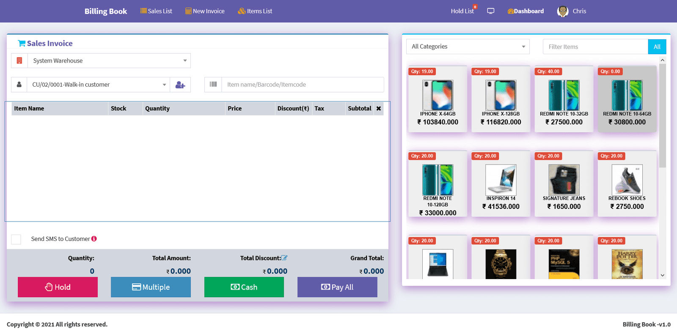677x334 pixels.
Task: Expand the System Warehouse dropdown
Action: (x=109, y=61)
